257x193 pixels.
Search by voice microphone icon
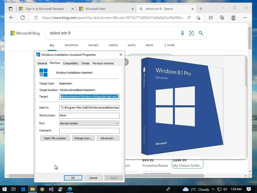tap(182, 33)
